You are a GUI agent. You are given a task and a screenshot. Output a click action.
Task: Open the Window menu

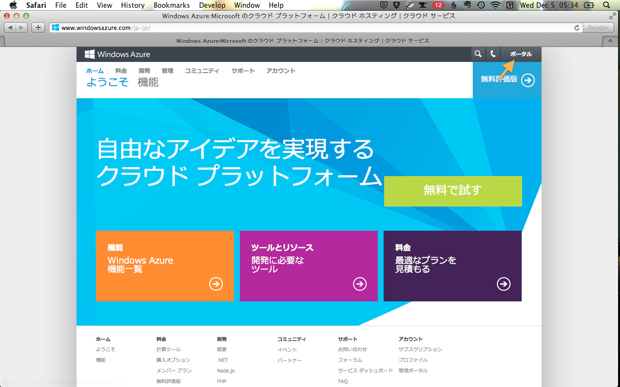coord(247,5)
